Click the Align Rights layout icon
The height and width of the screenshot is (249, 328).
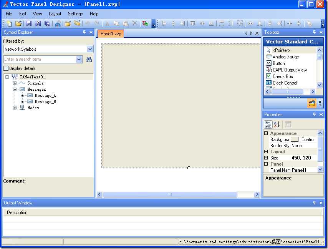182,24
